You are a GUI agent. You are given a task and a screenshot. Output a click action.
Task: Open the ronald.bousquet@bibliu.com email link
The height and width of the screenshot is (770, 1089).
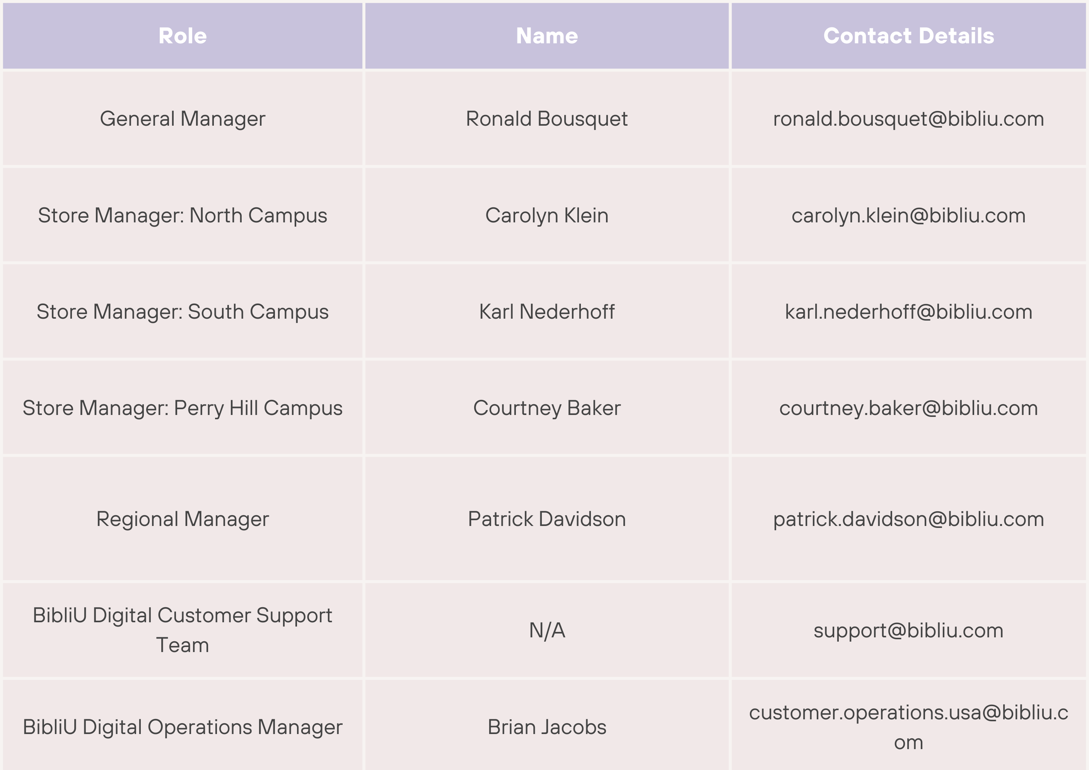(908, 119)
